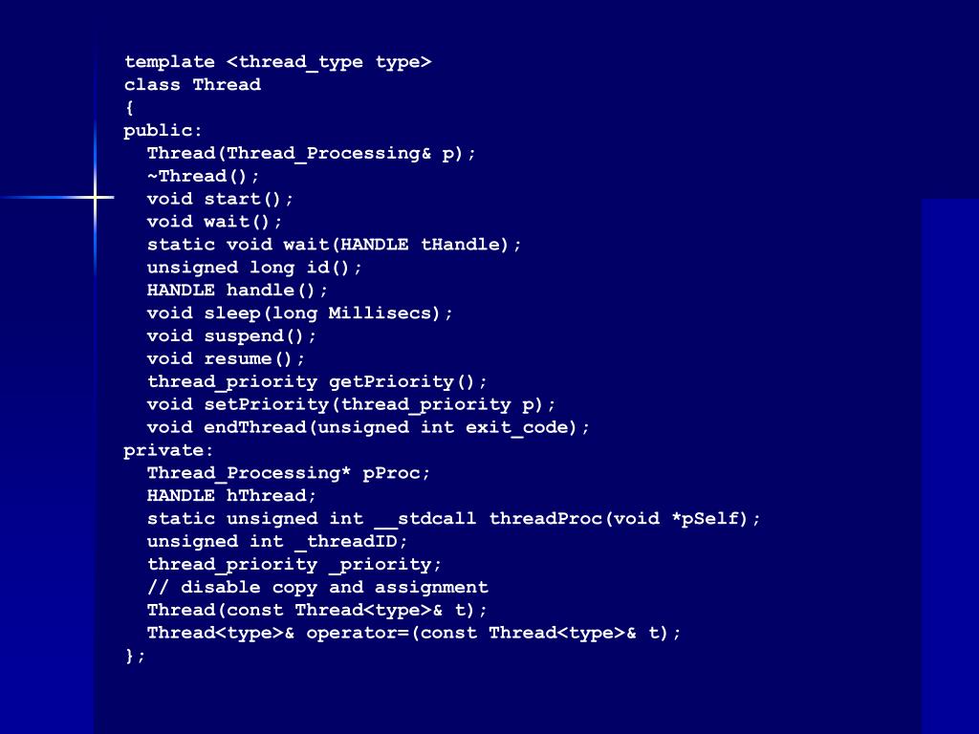Click the 'void resume();' line
Image resolution: width=979 pixels, height=734 pixels.
point(226,359)
